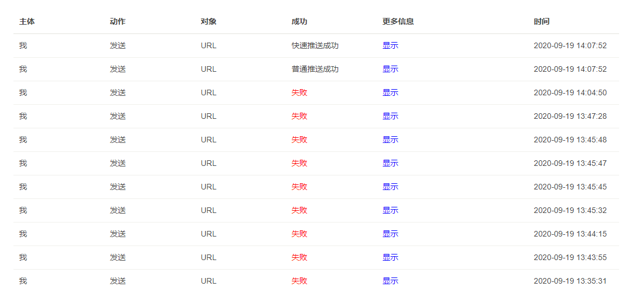Click URL in the 普通推送成功 row
632x301 pixels.
tap(208, 69)
